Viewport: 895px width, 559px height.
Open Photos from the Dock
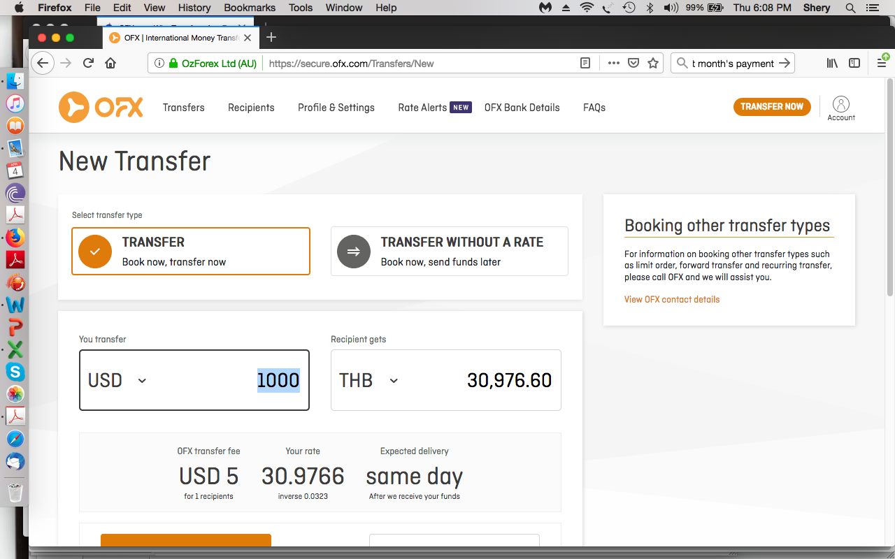(15, 394)
